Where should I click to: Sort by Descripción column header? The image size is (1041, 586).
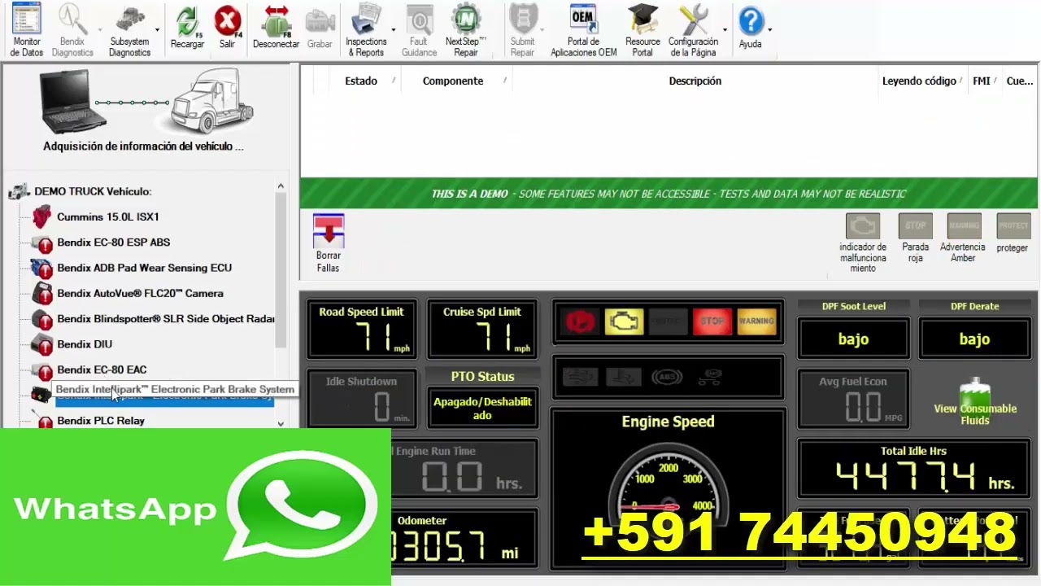pyautogui.click(x=695, y=81)
